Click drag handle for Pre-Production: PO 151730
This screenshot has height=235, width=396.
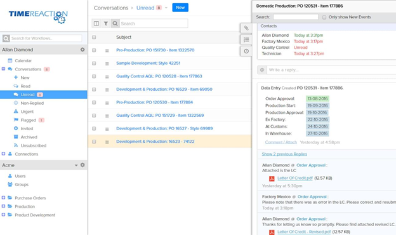[x=107, y=51]
